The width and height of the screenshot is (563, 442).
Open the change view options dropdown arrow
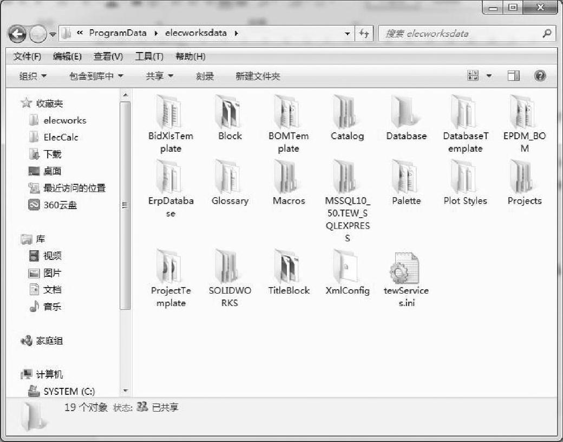[x=489, y=76]
